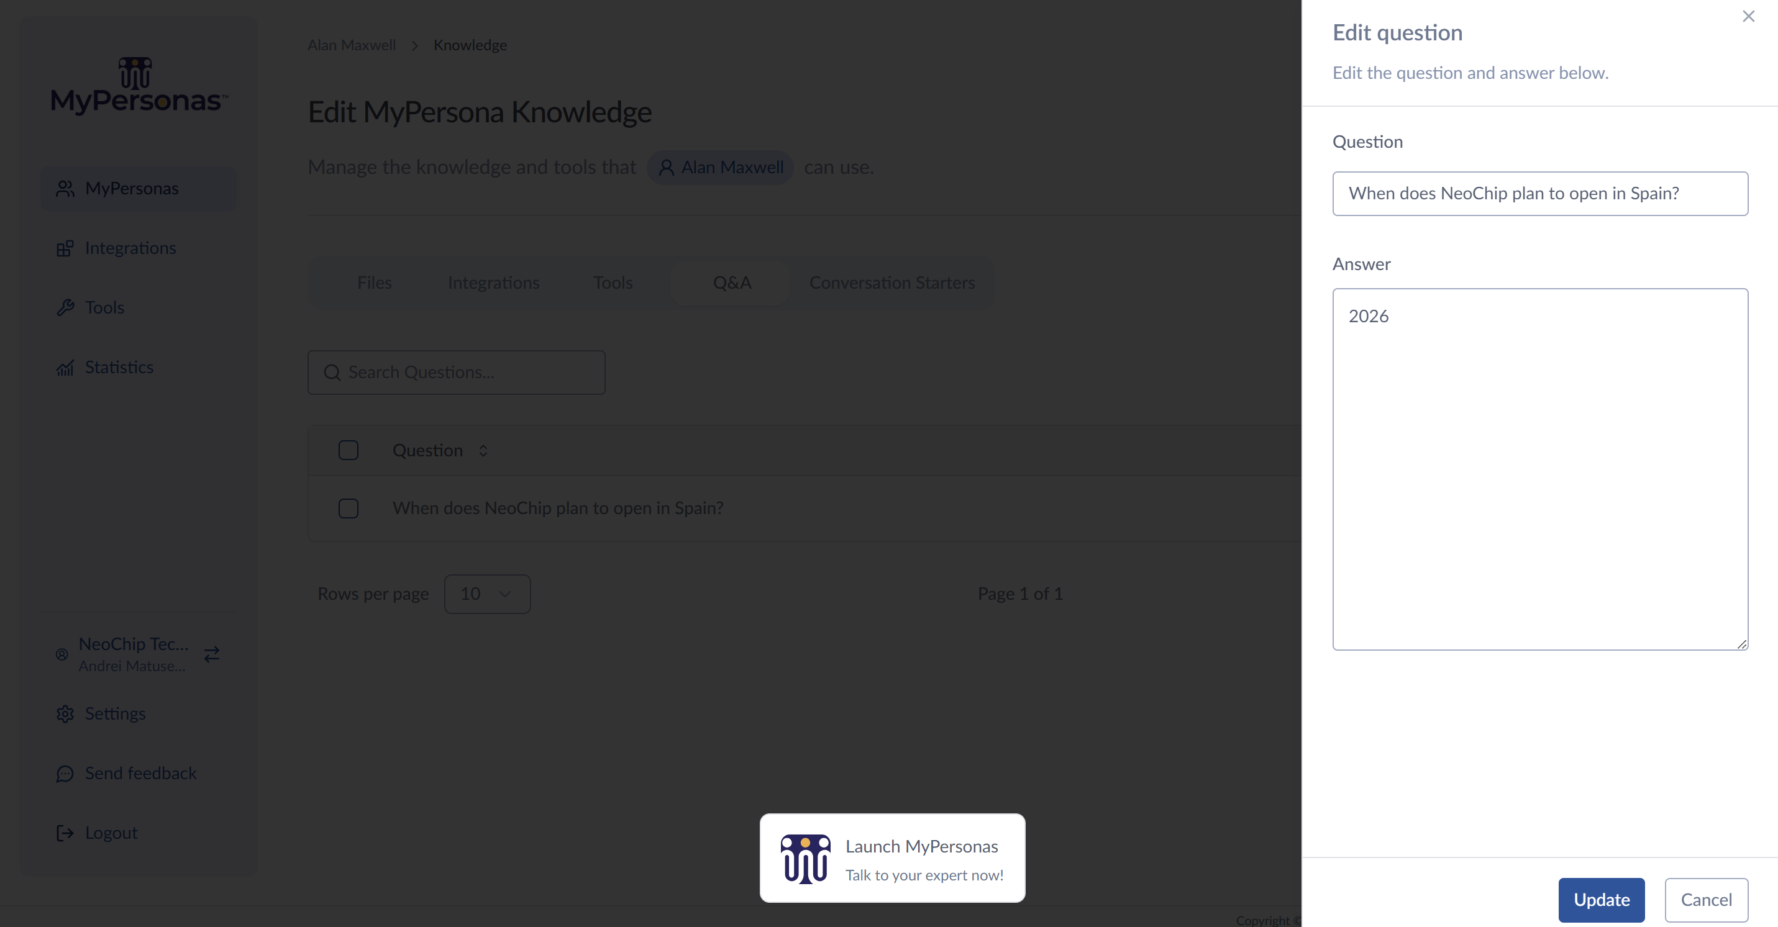Click the Page 1 of 1 label
Screen dimensions: 1778x927
(x=1020, y=594)
